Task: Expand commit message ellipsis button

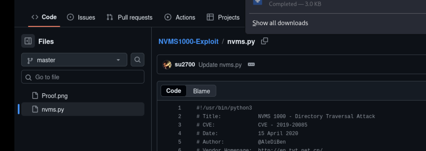Action: (251, 65)
